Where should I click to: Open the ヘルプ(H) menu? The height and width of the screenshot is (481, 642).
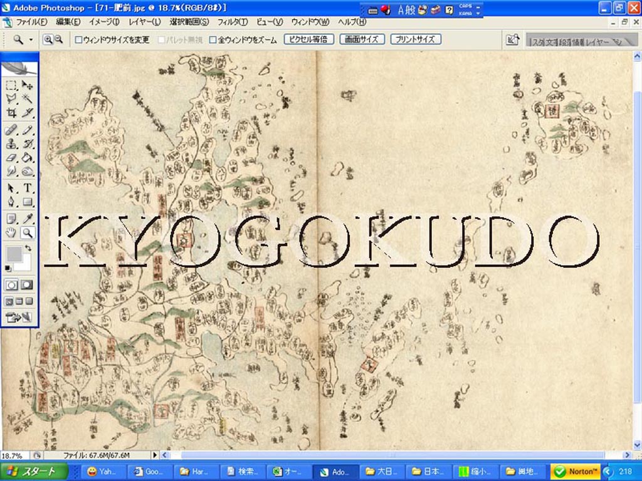pos(352,22)
